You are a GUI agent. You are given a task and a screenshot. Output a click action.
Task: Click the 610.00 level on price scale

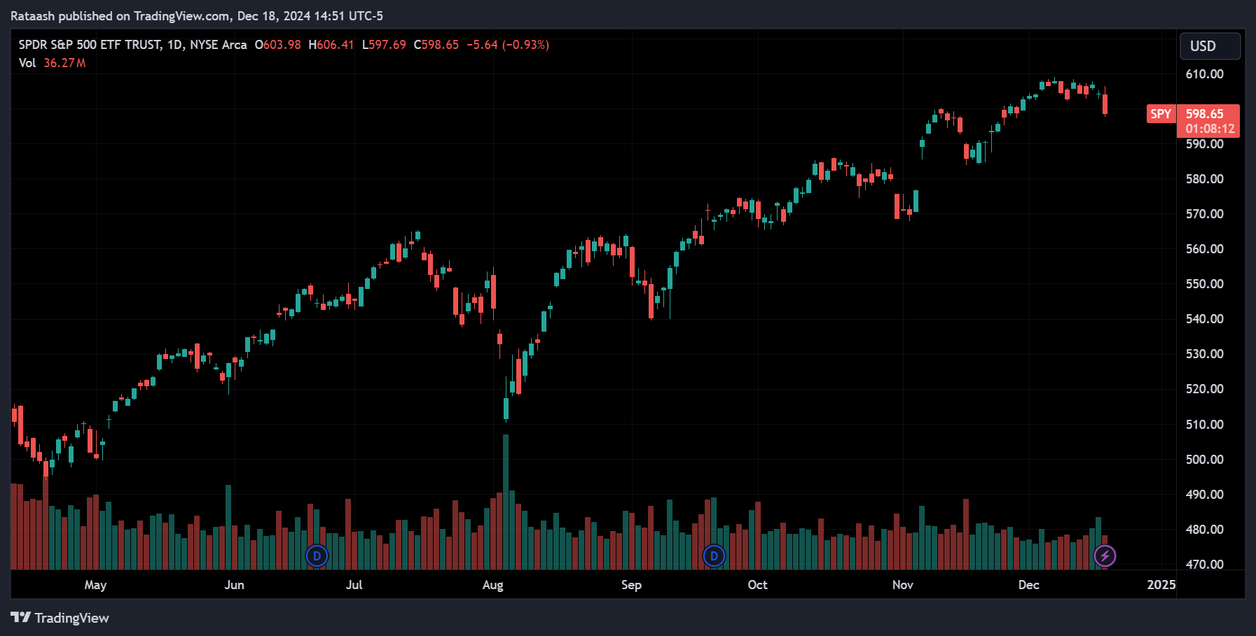click(x=1205, y=74)
